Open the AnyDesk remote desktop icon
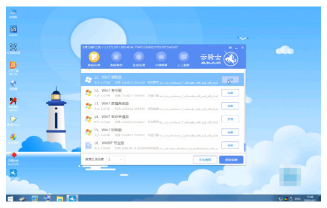This screenshot has width=327, height=208. (14, 159)
